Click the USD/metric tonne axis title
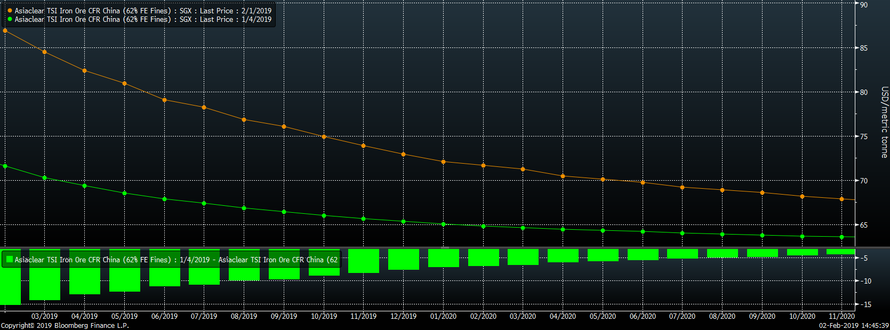 point(884,122)
